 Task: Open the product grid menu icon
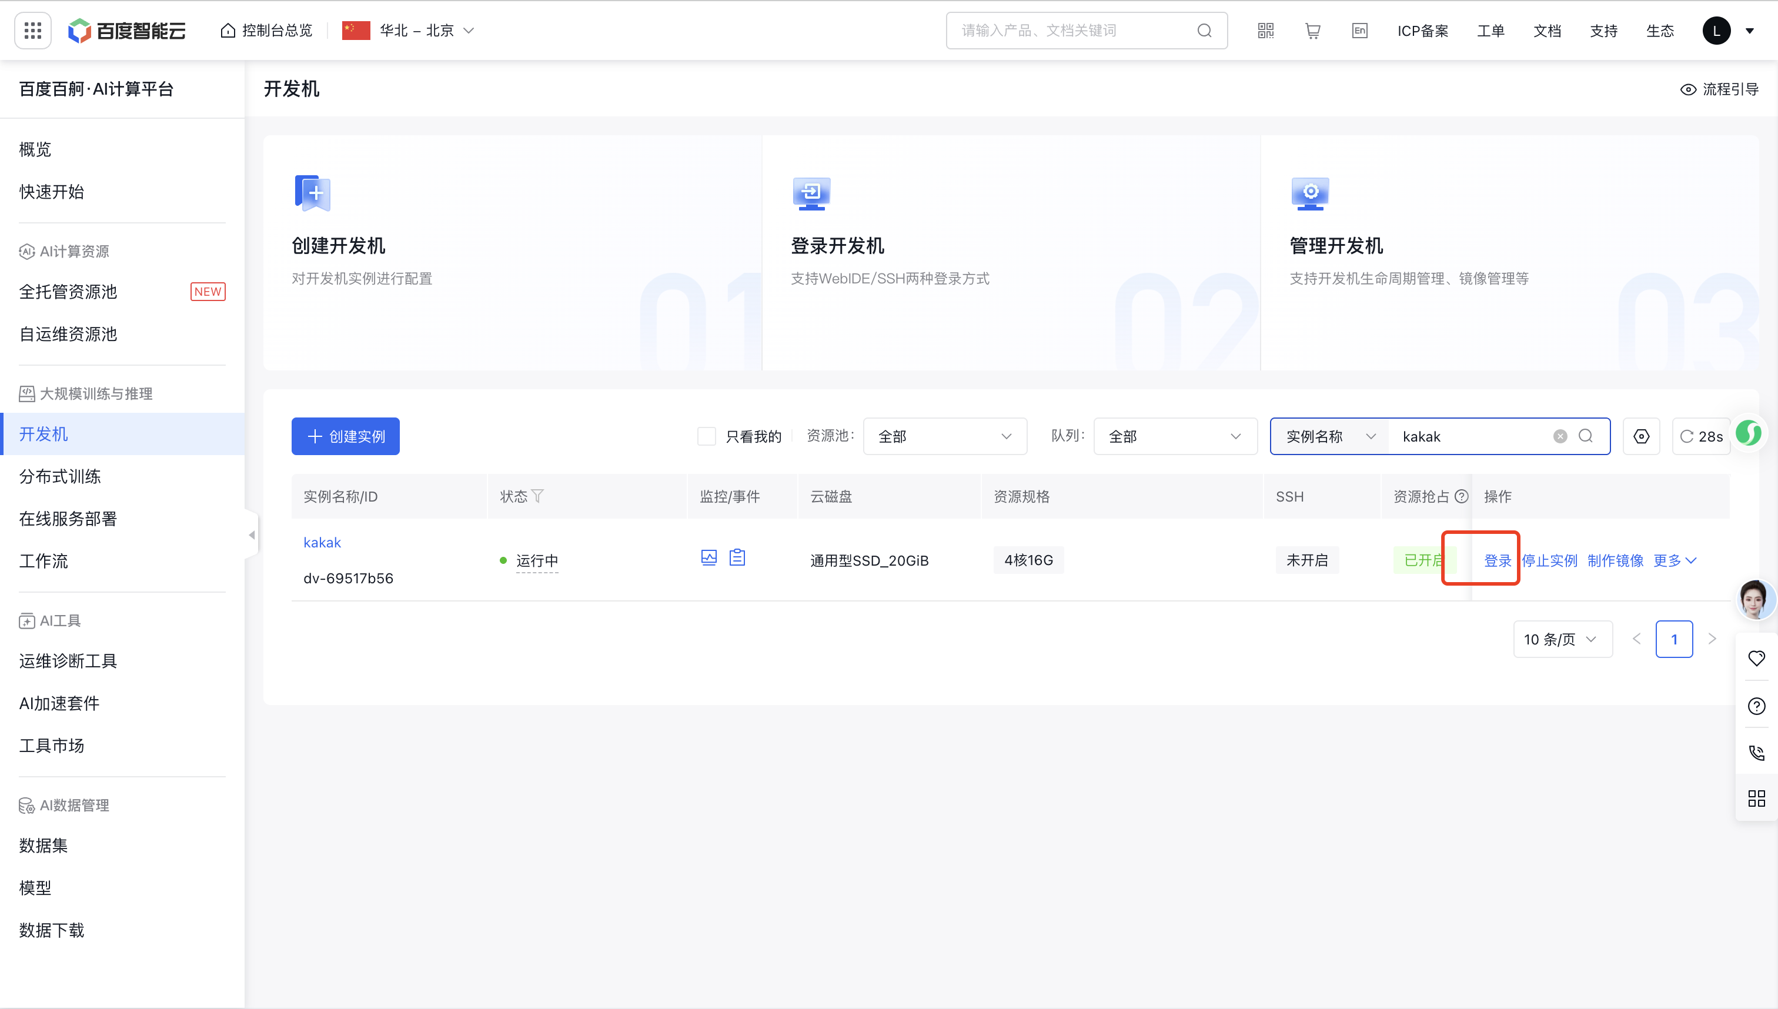click(x=32, y=31)
